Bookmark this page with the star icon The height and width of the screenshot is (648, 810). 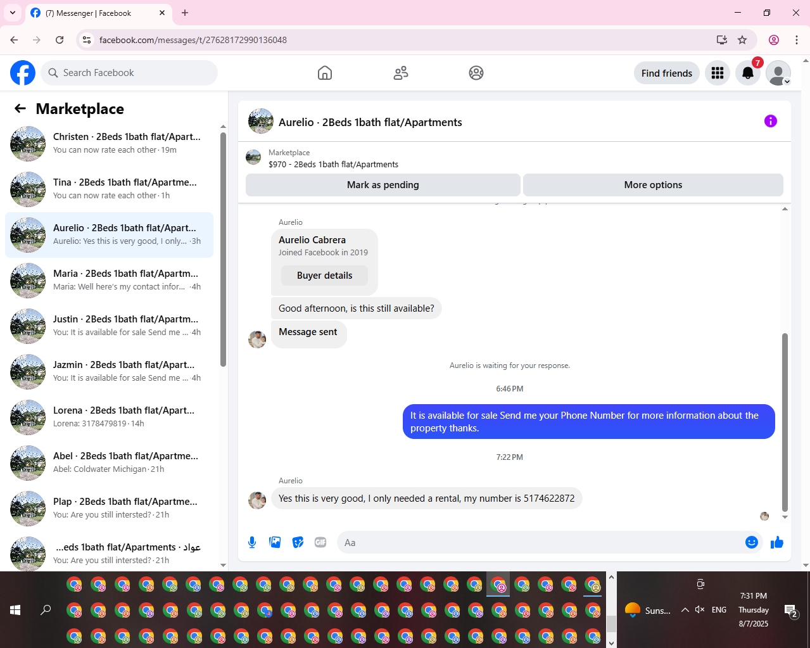(742, 40)
